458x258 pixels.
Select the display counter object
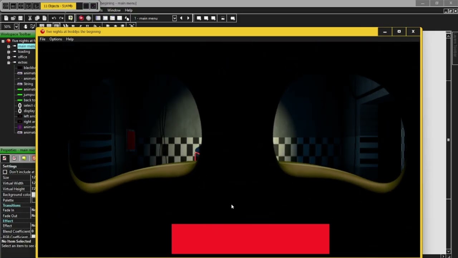(x=29, y=111)
